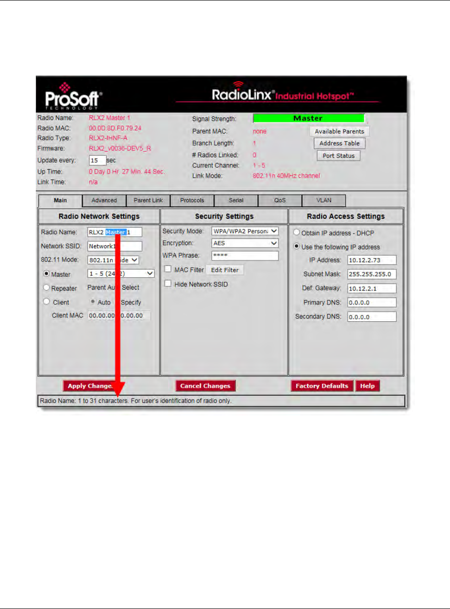Select the Repeater radio mode
Viewport: 450px width, 609px height.
[47, 288]
